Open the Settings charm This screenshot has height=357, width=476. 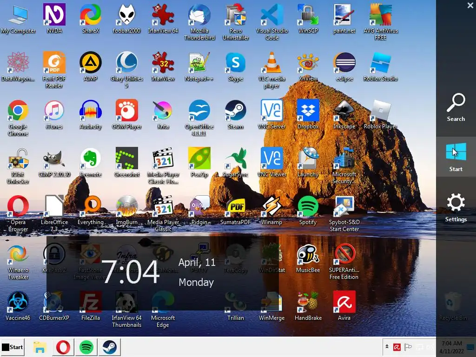coord(456,207)
